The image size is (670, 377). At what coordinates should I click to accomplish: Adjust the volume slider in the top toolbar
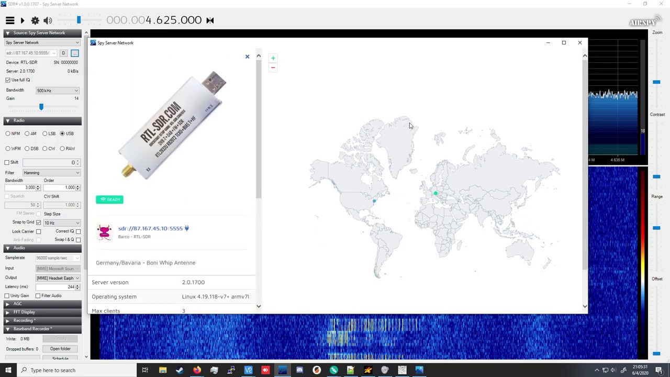click(79, 20)
